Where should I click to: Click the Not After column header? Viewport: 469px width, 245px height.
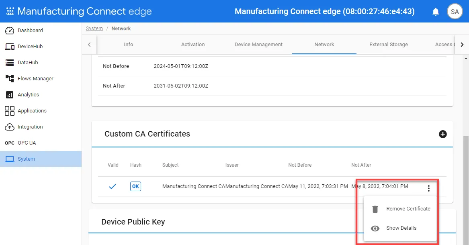[361, 165]
